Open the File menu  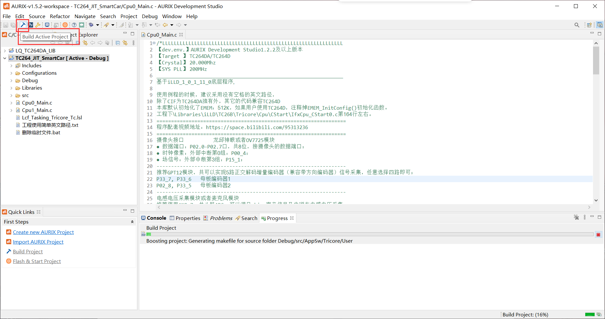[x=6, y=16]
